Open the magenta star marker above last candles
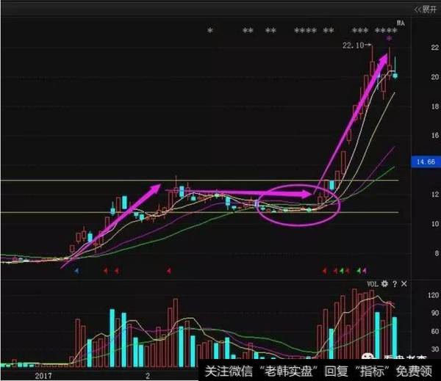441x381 pixels. point(389,38)
